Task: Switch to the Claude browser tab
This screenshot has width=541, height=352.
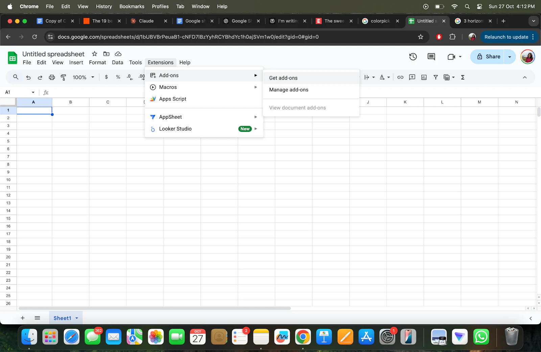Action: point(149,21)
